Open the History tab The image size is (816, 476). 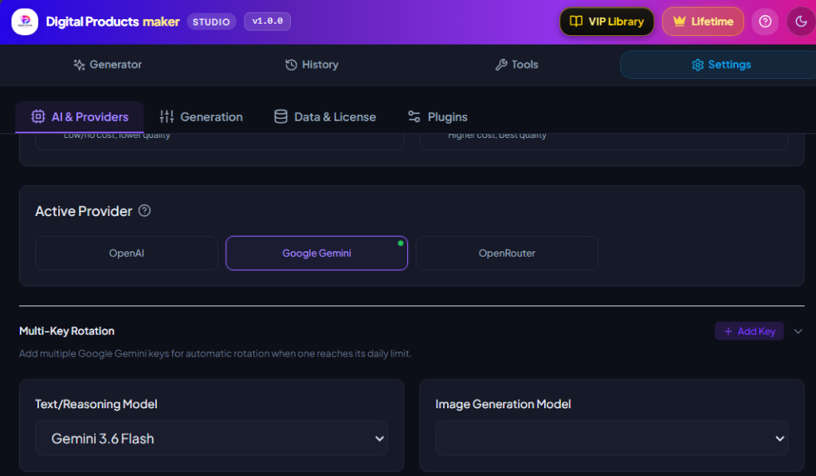[x=312, y=65]
